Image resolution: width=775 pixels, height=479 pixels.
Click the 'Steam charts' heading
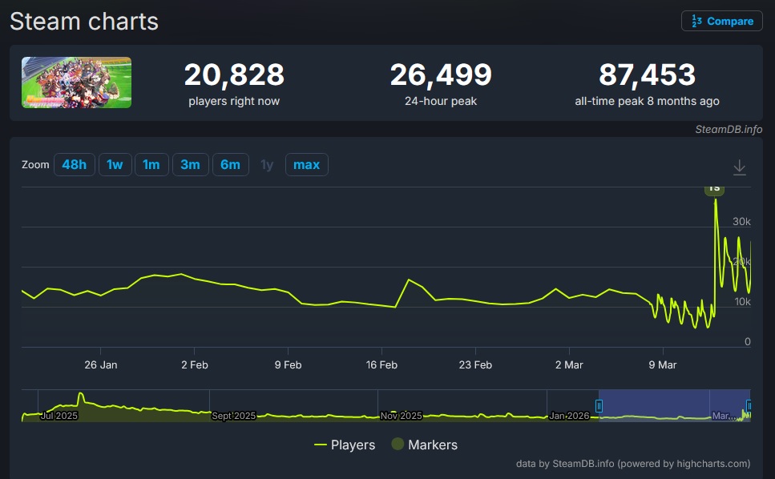point(84,22)
